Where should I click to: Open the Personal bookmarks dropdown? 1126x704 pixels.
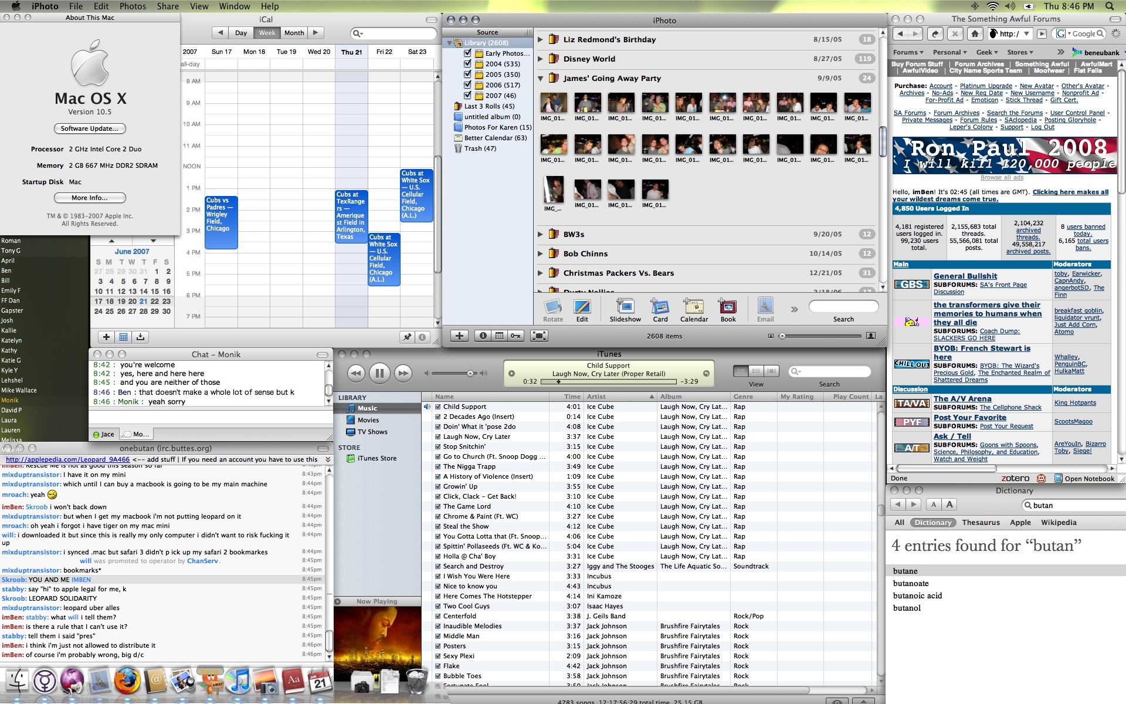(949, 52)
